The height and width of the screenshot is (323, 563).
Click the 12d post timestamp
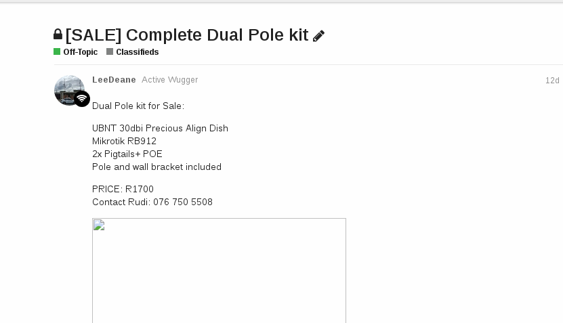[552, 81]
